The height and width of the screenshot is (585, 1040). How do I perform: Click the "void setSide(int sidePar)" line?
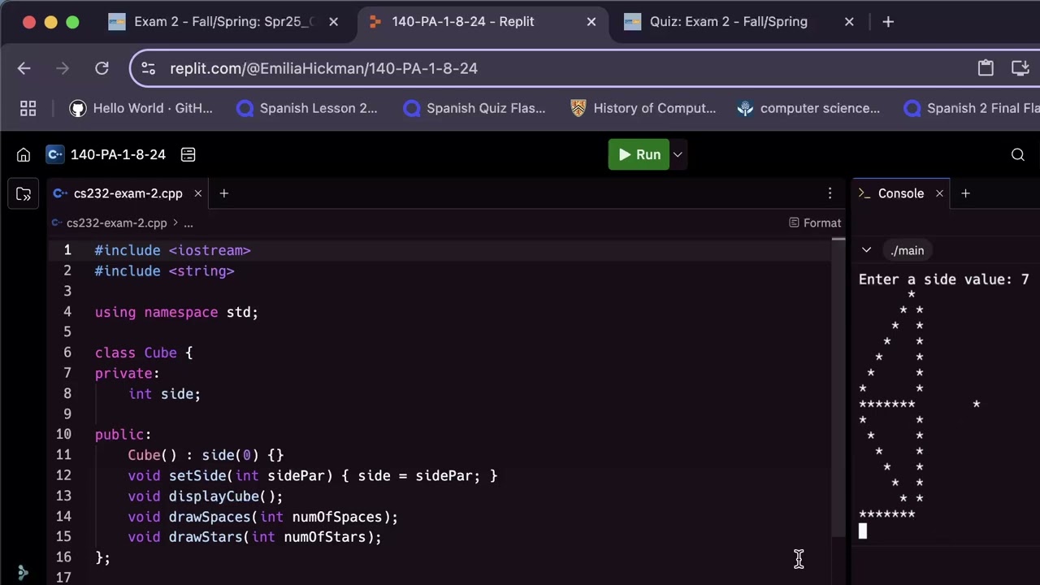coord(313,475)
